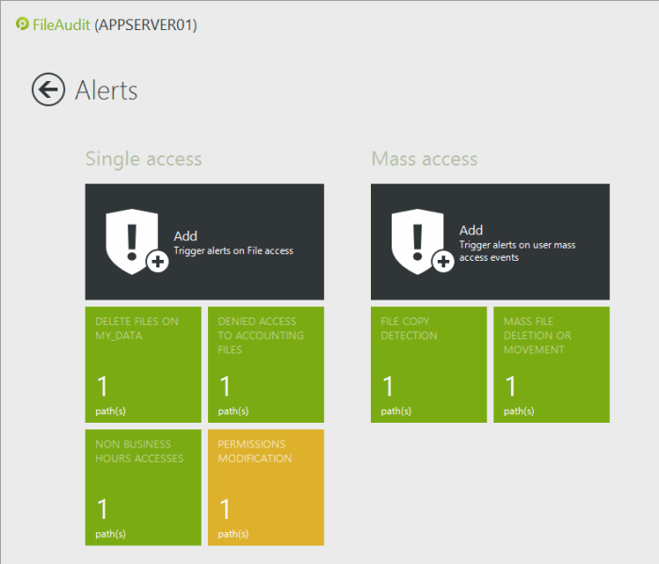Click the Add label under Mass access
The width and height of the screenshot is (659, 564).
[471, 231]
